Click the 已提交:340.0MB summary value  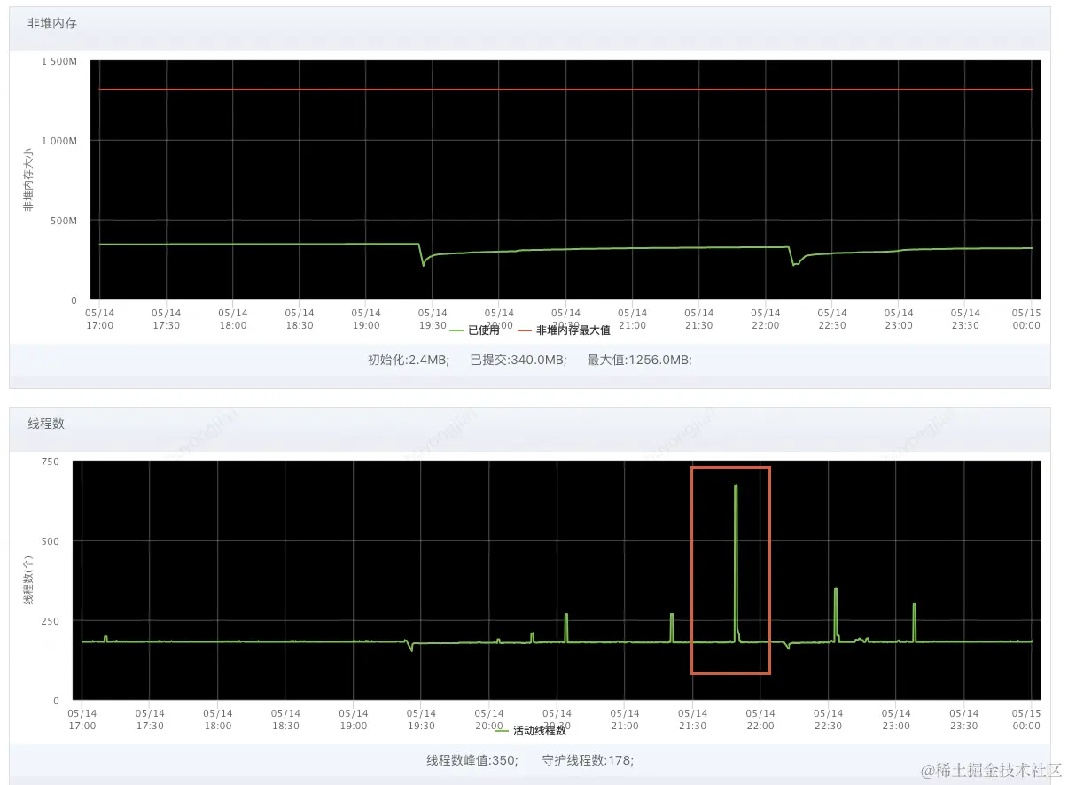pyautogui.click(x=518, y=360)
